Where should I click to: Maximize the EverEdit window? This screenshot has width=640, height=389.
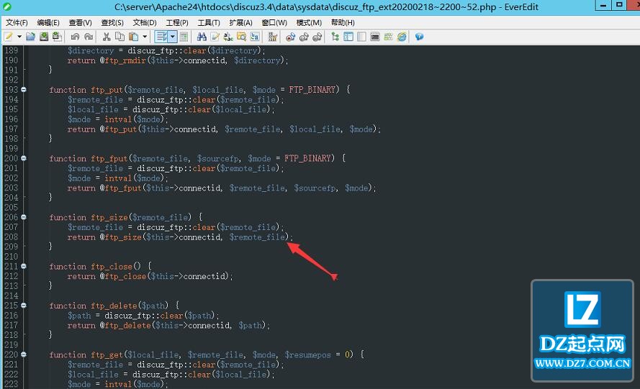(620, 5)
